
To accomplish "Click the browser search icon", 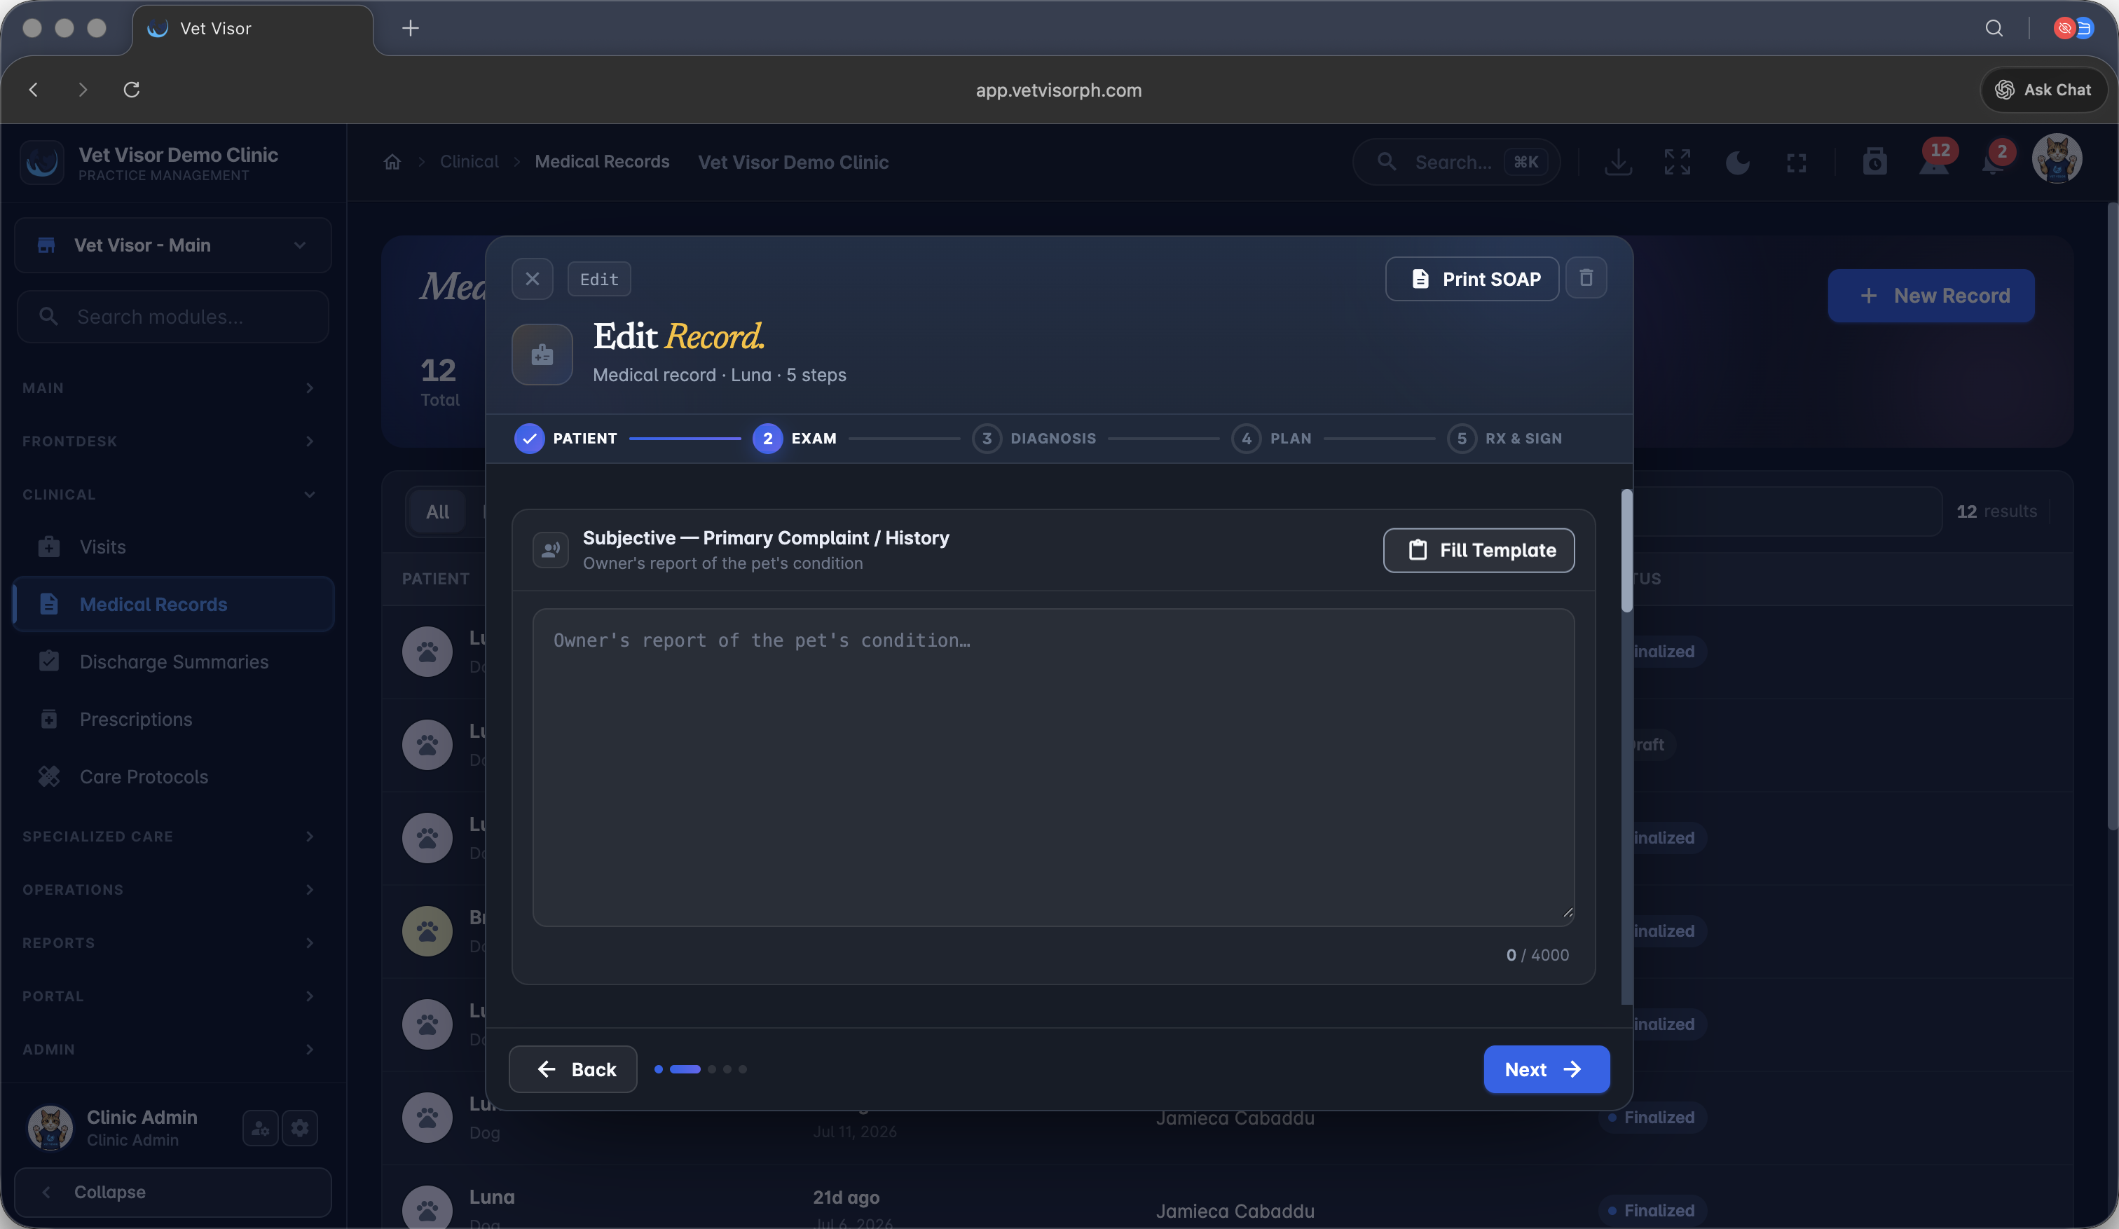I will tap(1994, 29).
